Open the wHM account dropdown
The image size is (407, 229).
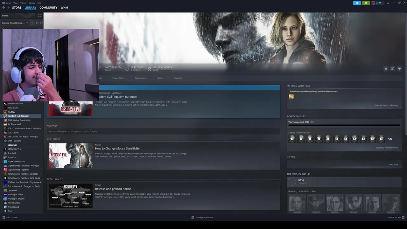[x=377, y=3]
